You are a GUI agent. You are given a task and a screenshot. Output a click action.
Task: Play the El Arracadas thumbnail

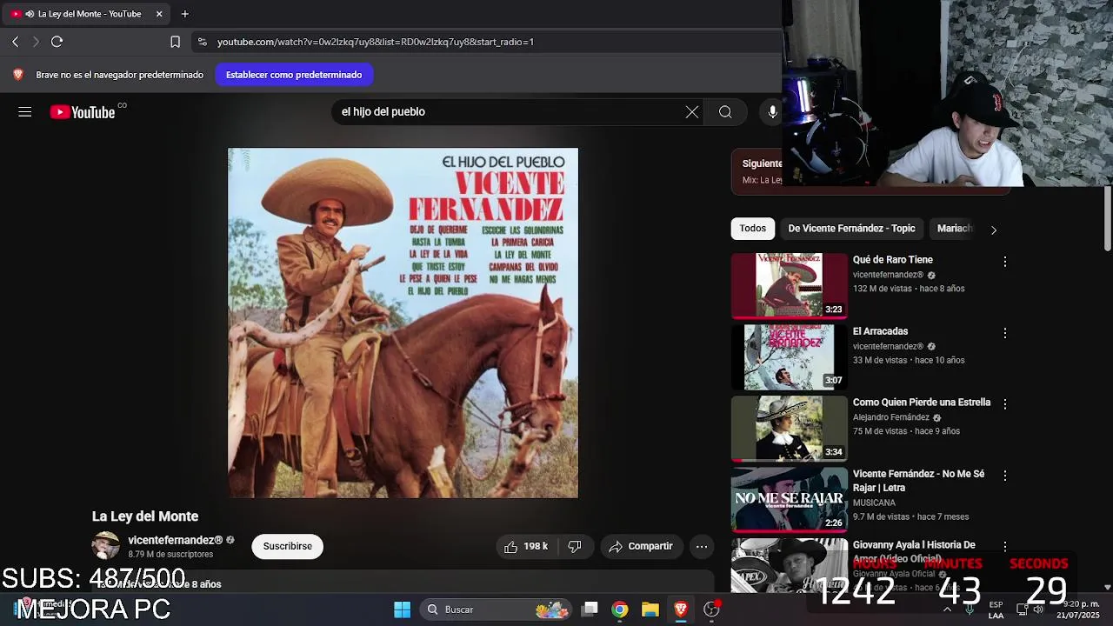pyautogui.click(x=789, y=356)
